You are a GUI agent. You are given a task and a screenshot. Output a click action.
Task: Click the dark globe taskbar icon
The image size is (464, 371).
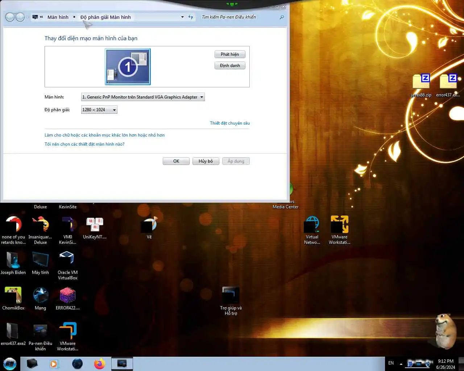[77, 364]
